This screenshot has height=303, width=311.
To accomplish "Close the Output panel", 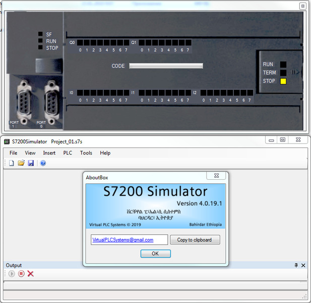I will point(303,265).
